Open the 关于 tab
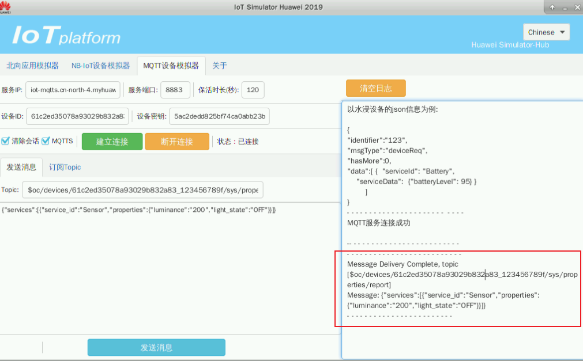The height and width of the screenshot is (361, 583). click(x=219, y=66)
